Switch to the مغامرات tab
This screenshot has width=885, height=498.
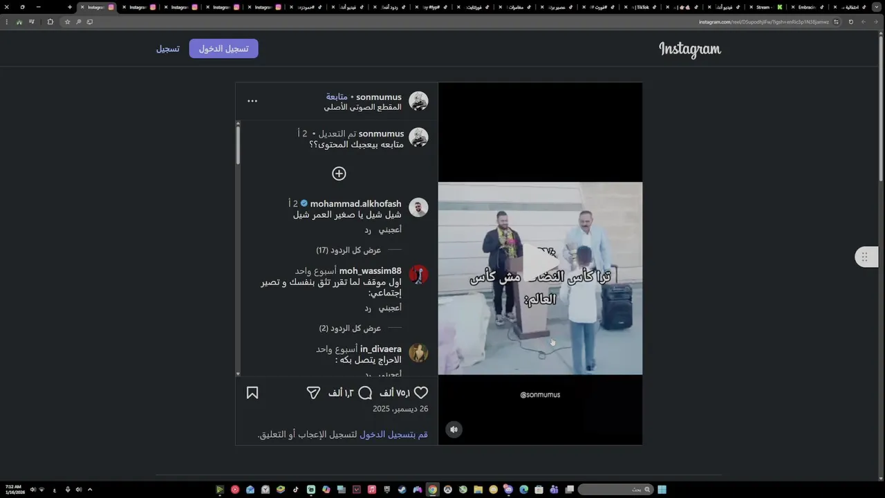tap(516, 7)
